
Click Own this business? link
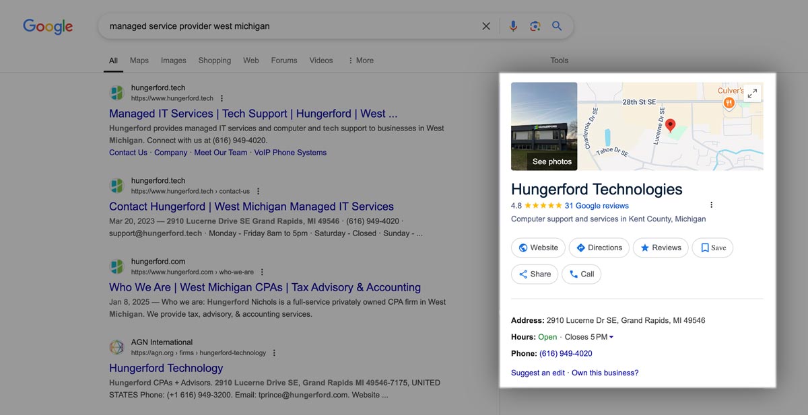pos(605,373)
